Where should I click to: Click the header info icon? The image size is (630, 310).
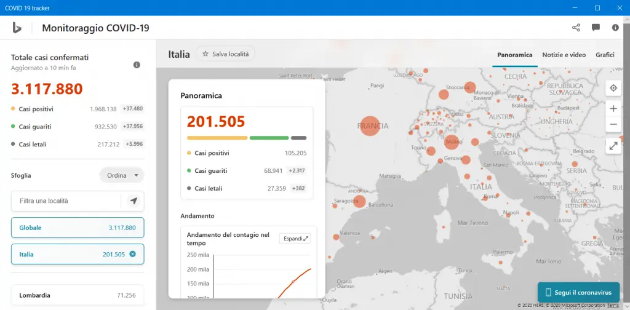pyautogui.click(x=615, y=27)
